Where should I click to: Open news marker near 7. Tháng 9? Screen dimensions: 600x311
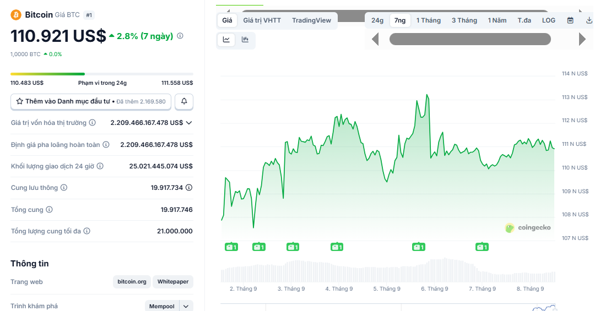pos(482,247)
